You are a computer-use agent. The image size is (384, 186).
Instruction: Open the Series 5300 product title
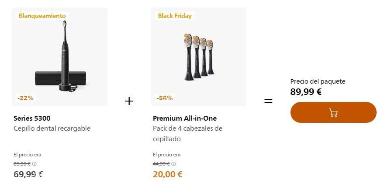point(32,118)
